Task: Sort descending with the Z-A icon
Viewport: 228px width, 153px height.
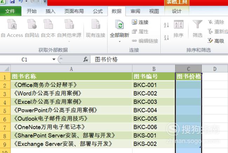Action: coord(166,38)
